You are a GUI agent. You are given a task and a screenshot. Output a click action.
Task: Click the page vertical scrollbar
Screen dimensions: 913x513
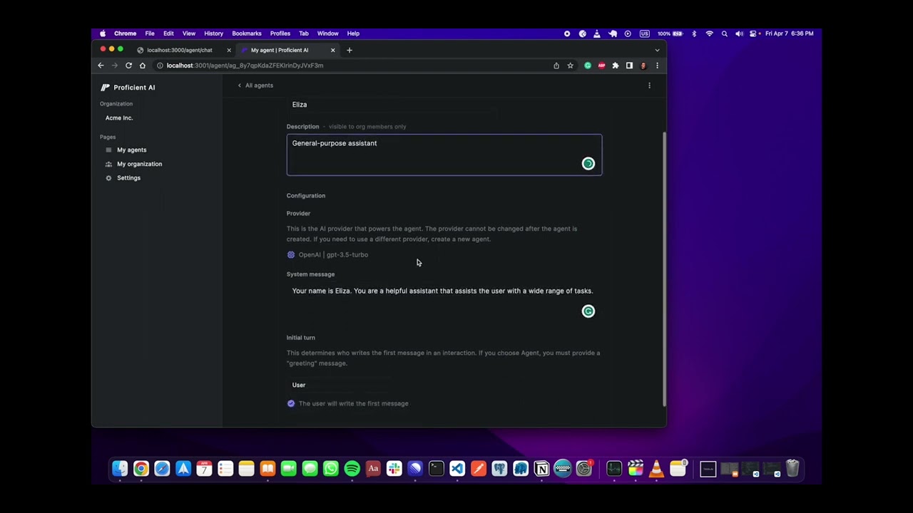(x=664, y=269)
